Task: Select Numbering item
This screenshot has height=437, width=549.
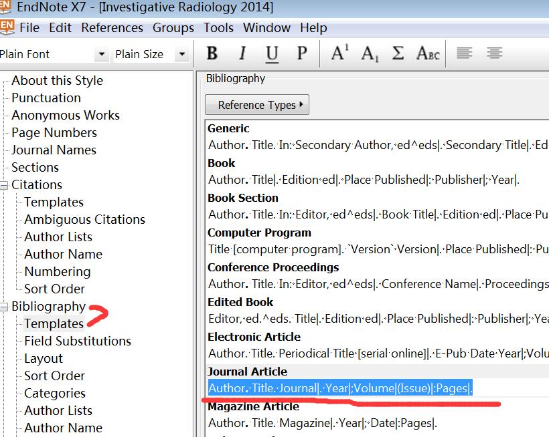Action: (x=58, y=272)
